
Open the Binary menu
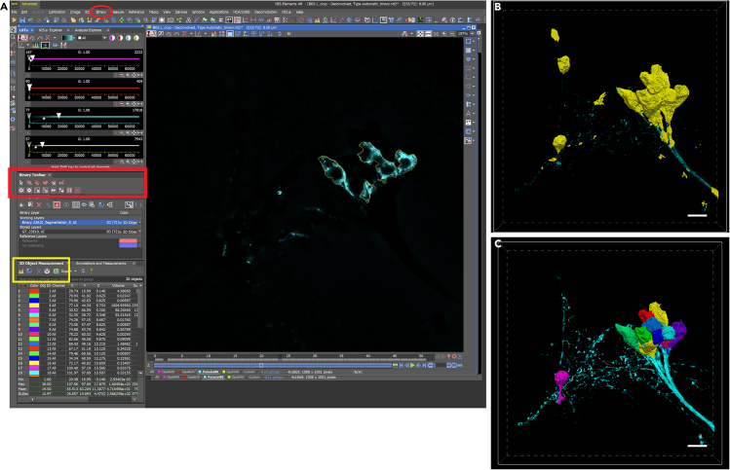click(101, 12)
